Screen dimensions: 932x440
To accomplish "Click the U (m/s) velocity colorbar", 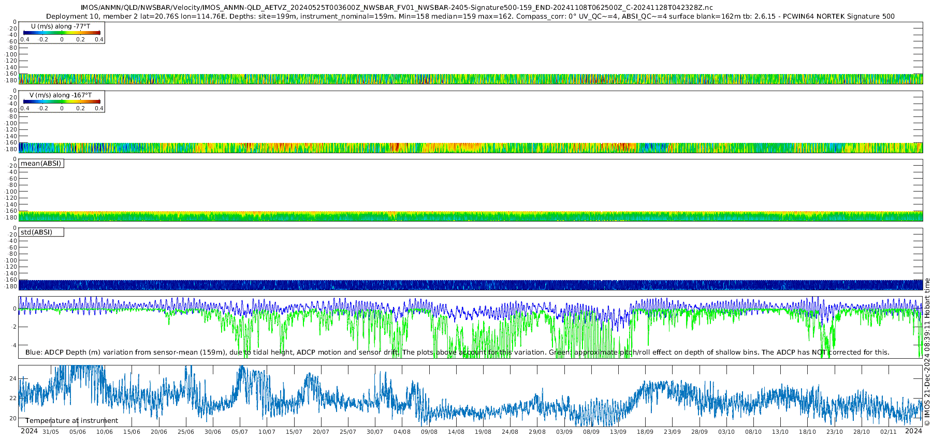I will point(62,33).
